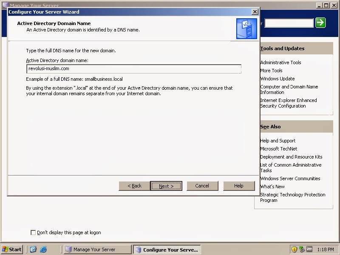Open Windows Update link
The image size is (340, 255).
(x=278, y=79)
